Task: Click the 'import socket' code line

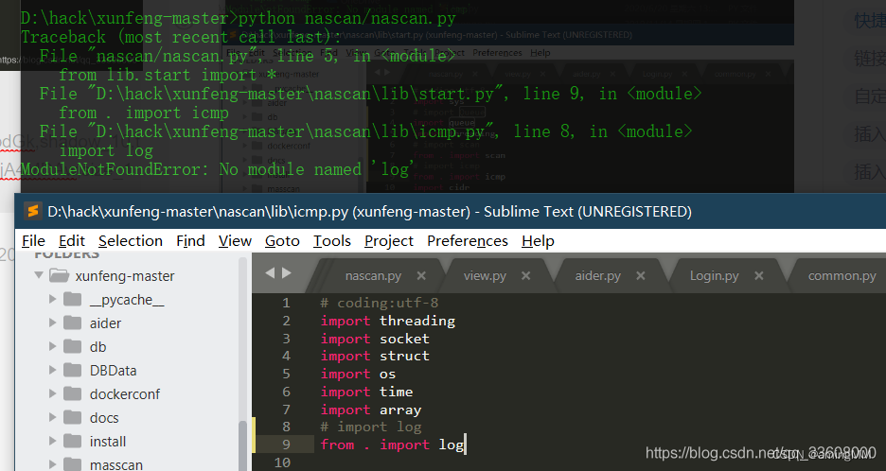Action: [x=375, y=339]
